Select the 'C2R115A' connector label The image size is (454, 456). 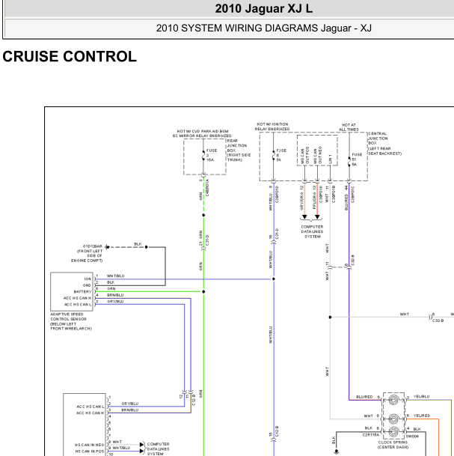coord(371,435)
